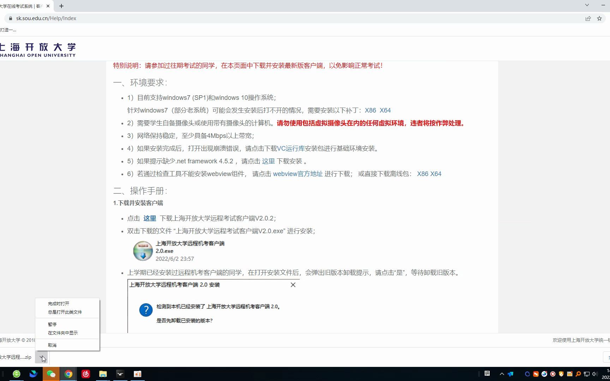Close the uninstall dialog screenshot X
Screen dimensions: 610x381
coord(293,285)
